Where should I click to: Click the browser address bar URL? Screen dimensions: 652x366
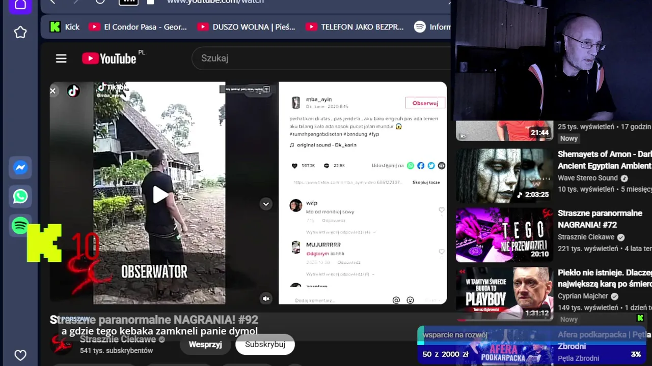tap(215, 2)
